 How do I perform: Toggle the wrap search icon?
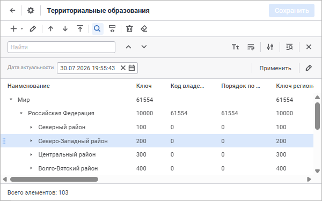(x=251, y=47)
